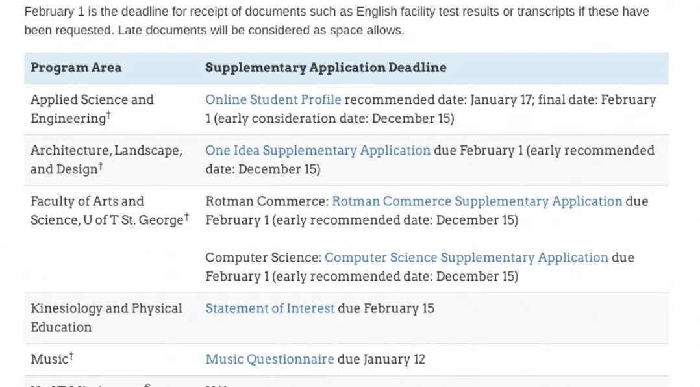700x387 pixels.
Task: Open the One Idea Supplementary Application link
Action: tap(318, 151)
